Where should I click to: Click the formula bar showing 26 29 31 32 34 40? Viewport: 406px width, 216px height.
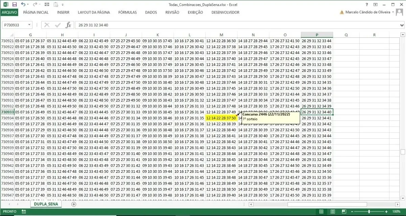pyautogui.click(x=237, y=25)
